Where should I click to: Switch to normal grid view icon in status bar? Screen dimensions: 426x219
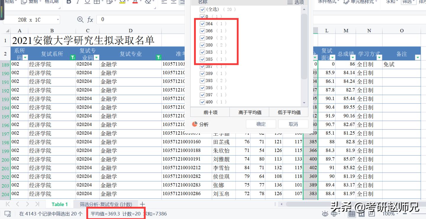tap(352, 214)
